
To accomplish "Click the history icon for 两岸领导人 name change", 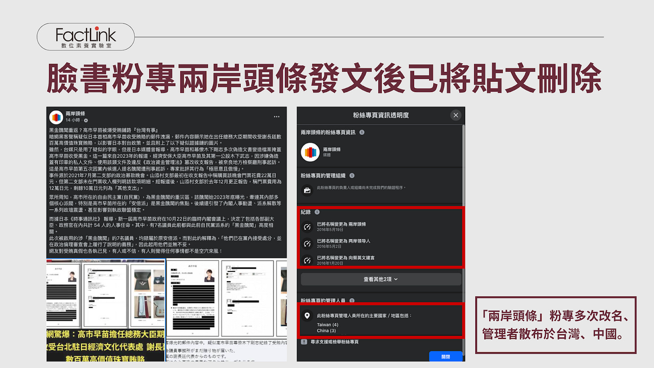I will click(307, 243).
